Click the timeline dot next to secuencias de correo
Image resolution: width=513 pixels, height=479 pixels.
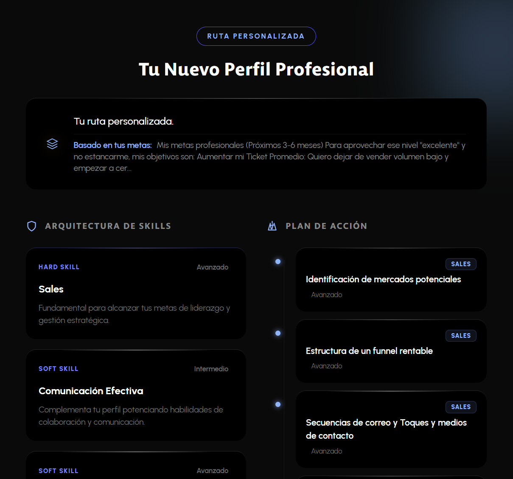click(278, 405)
